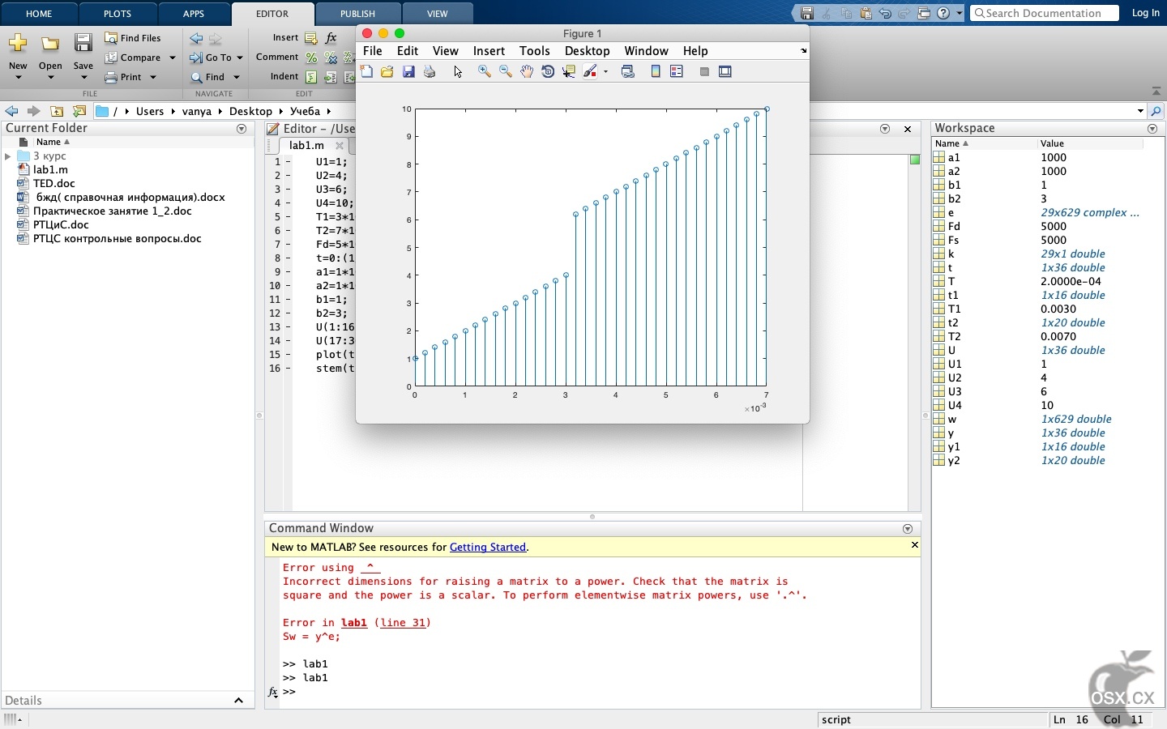Switch to the HOME ribbon tab

tap(39, 14)
